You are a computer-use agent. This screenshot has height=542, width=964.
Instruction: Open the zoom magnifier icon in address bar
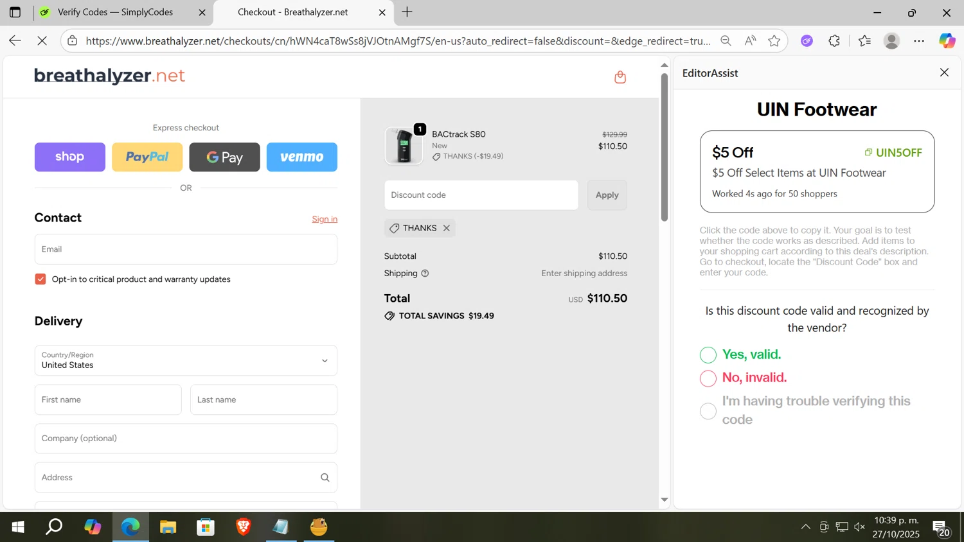pyautogui.click(x=726, y=40)
